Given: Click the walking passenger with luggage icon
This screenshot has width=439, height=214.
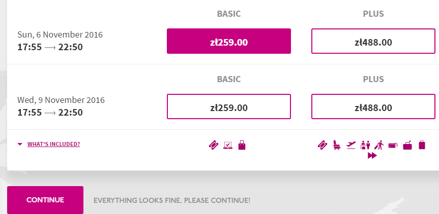Looking at the screenshot, I should [379, 145].
